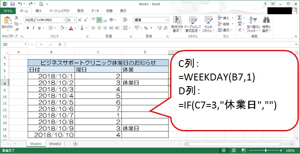Image resolution: width=300 pixels, height=154 pixels.
Task: Toggle Underline formatting
Action: tap(39, 28)
